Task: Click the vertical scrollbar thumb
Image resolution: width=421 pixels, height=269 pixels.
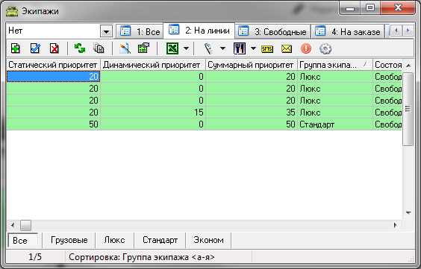Action: (x=408, y=109)
